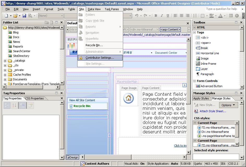
Task: Open the Task Panes menu
Action: (x=112, y=9)
